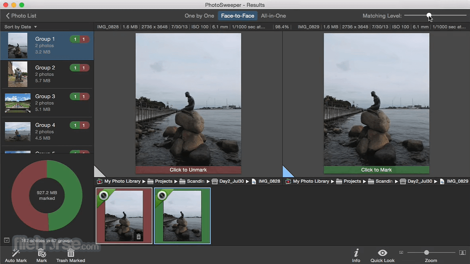Click the small zoom-out thumbnail icon
Screen dimensions: 470x264
[401, 252]
